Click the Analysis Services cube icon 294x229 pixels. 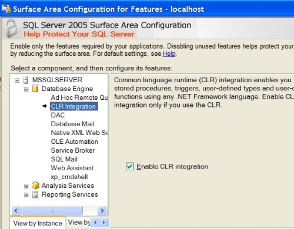tap(35, 186)
